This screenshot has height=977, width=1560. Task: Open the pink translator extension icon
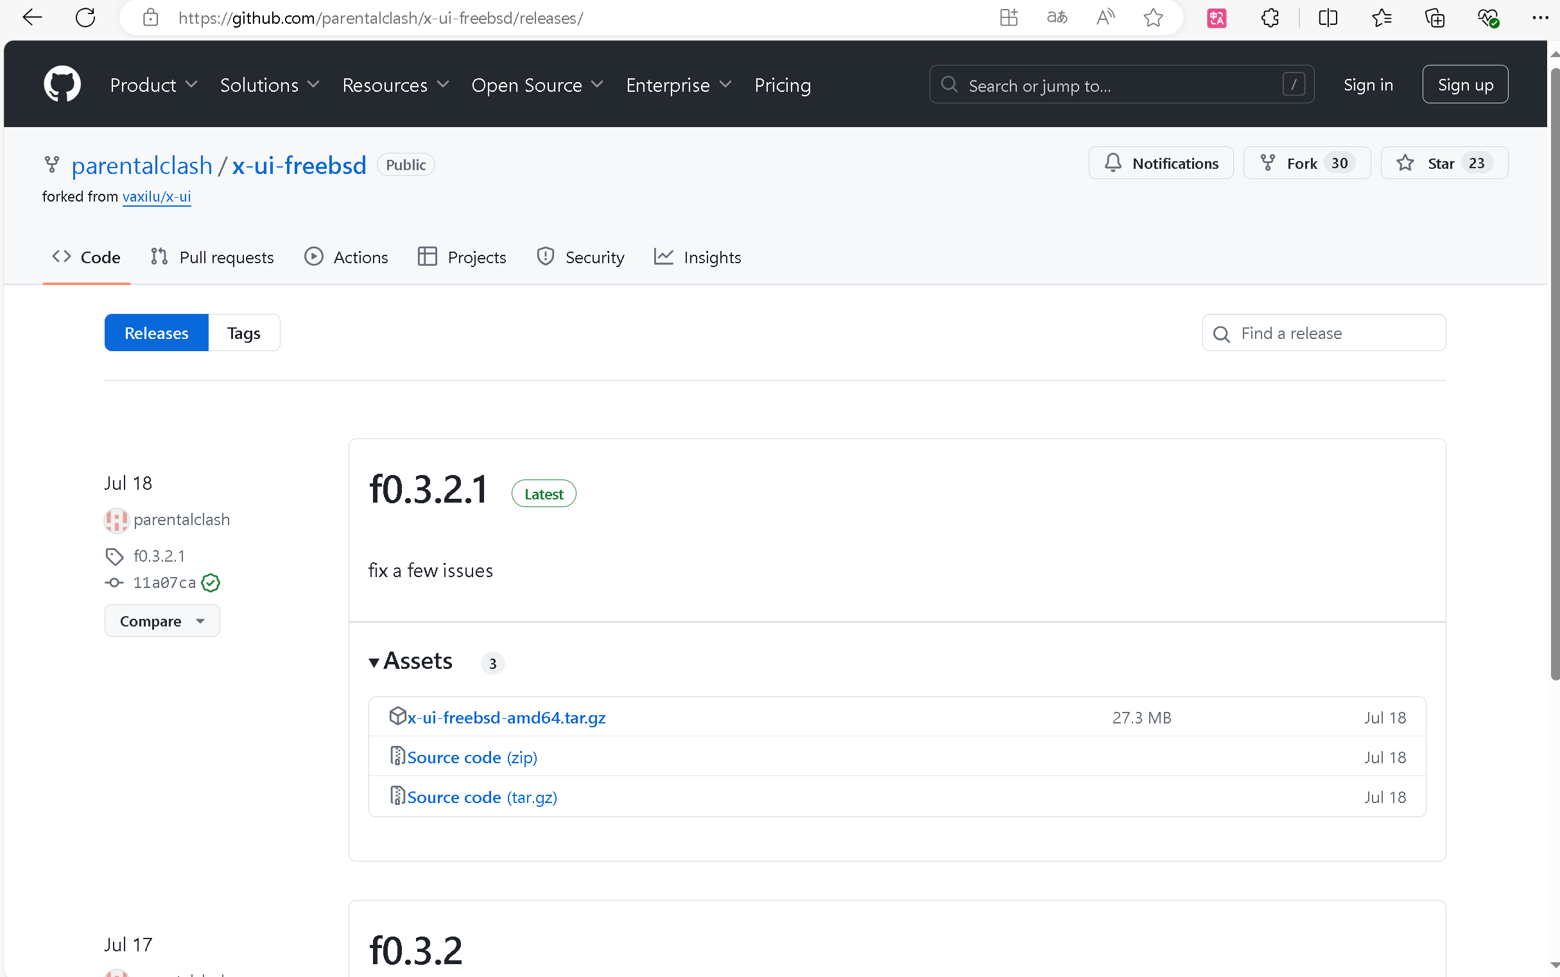[x=1216, y=17]
